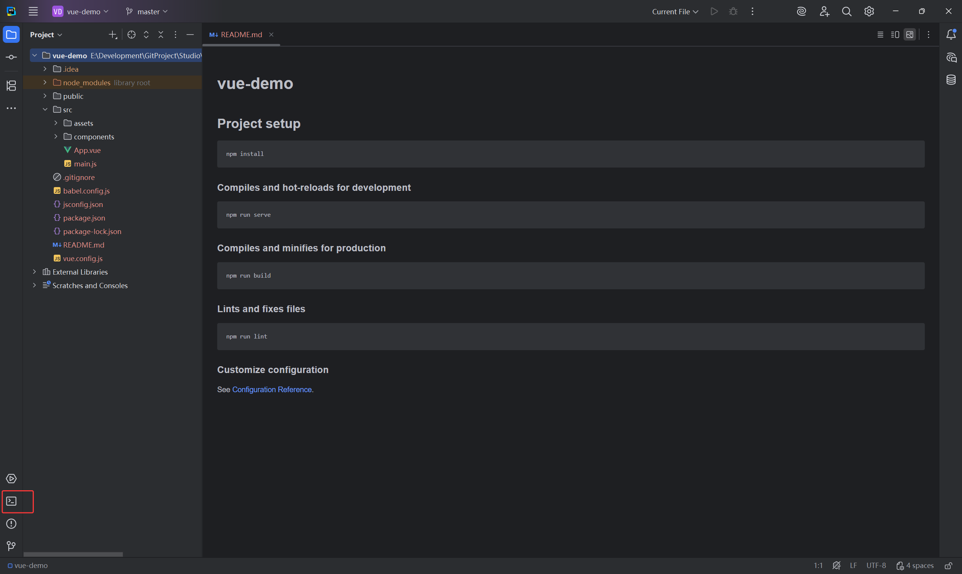Open the Git tool window

click(x=11, y=546)
